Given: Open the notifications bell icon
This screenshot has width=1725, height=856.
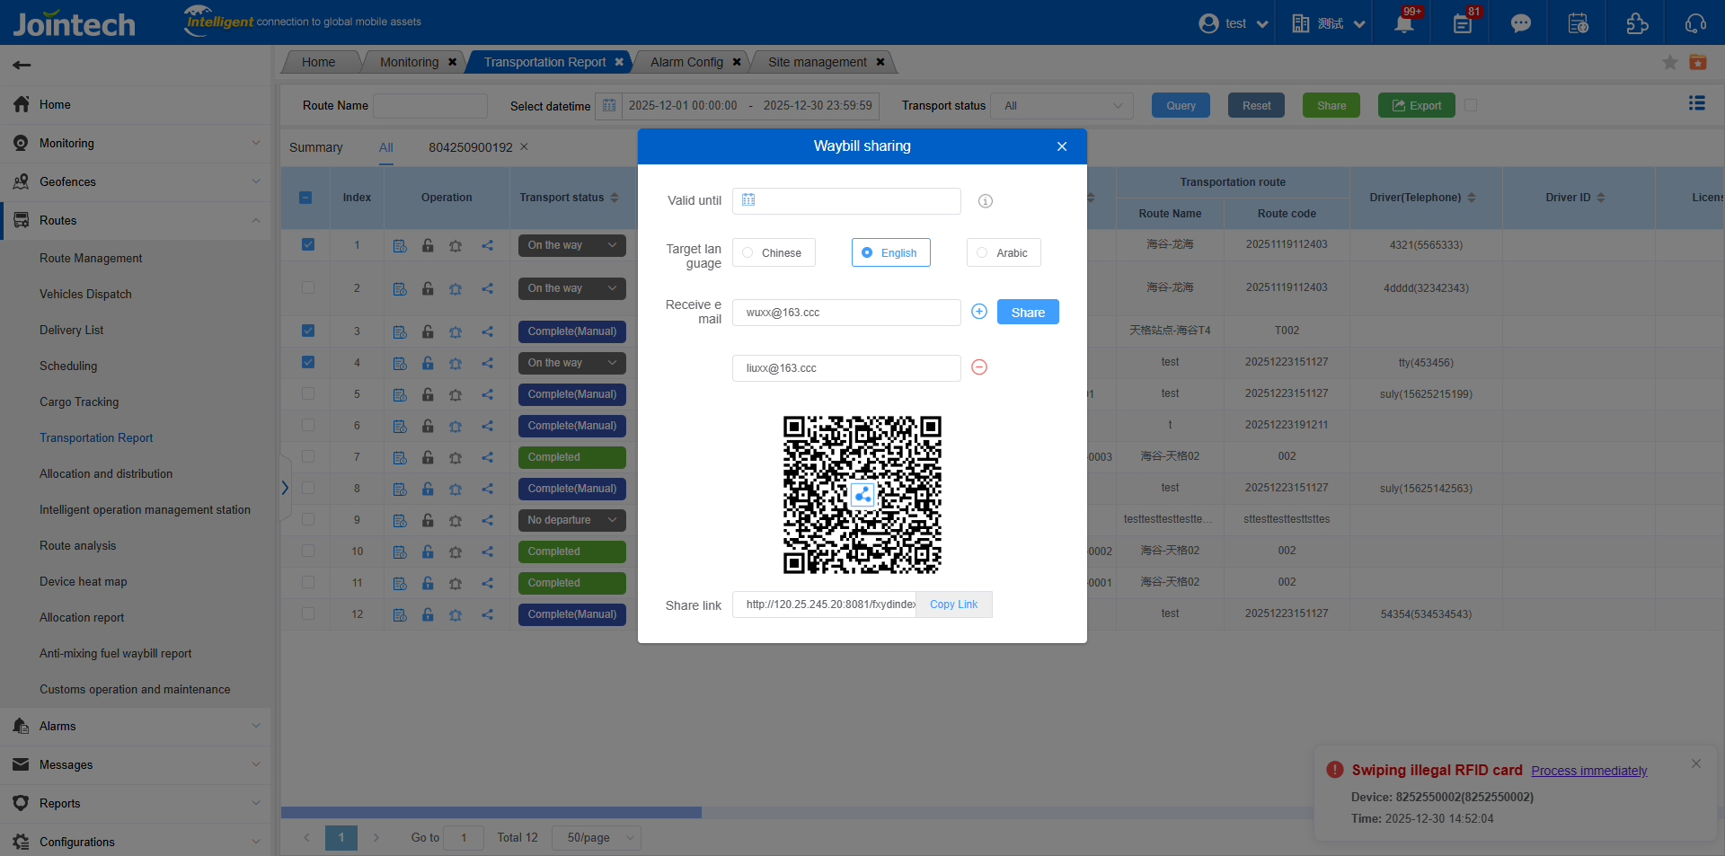Looking at the screenshot, I should point(1403,23).
